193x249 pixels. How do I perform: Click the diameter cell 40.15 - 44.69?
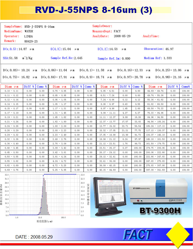point(107,170)
